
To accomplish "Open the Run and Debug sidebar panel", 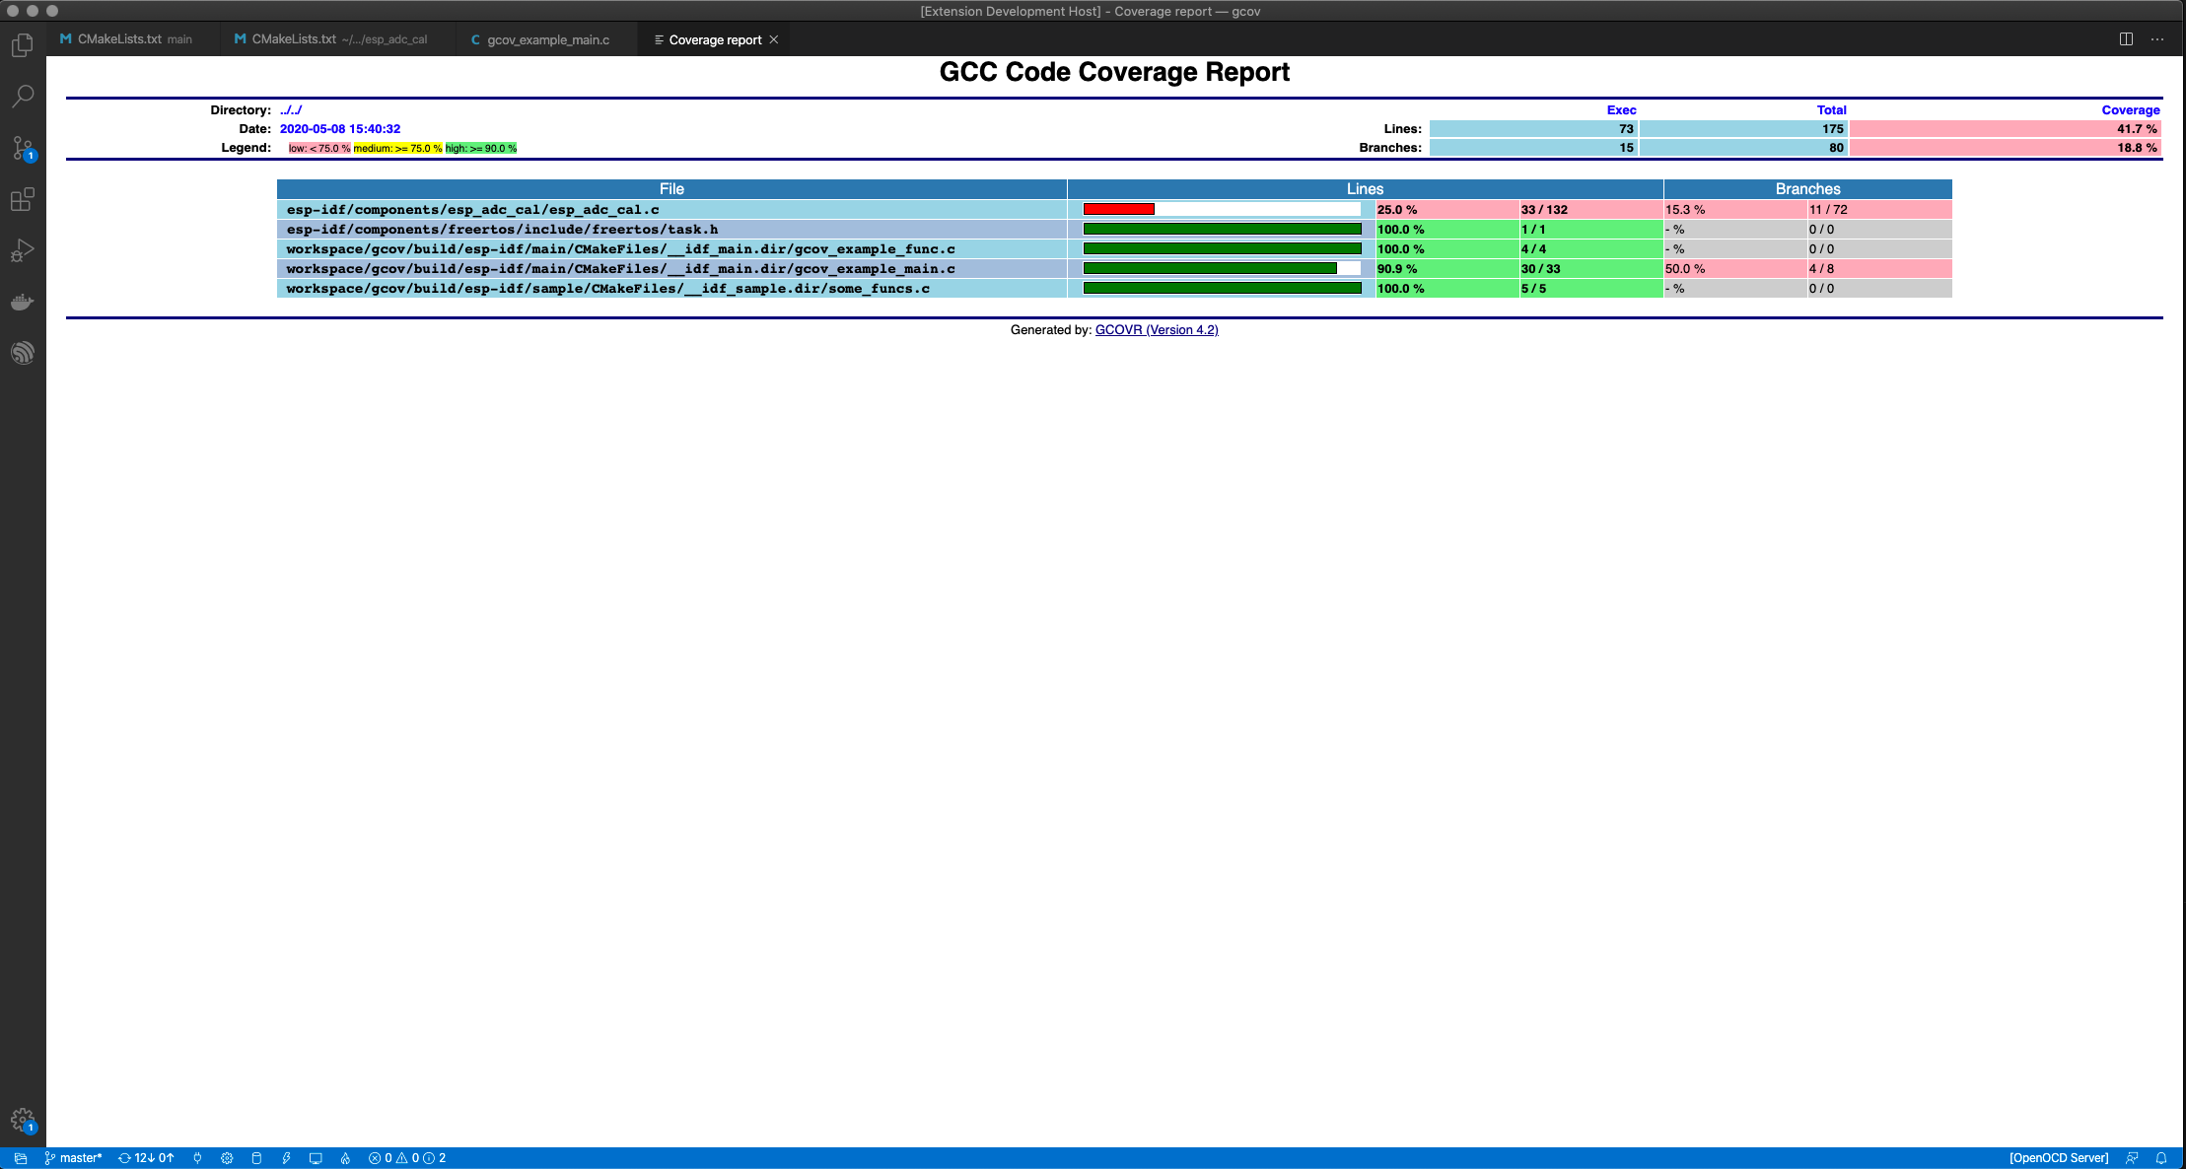I will (x=23, y=248).
